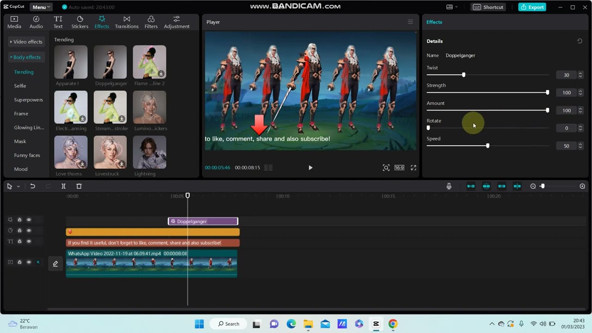The height and width of the screenshot is (333, 592).
Task: Toggle the player focus zoom icon
Action: pyautogui.click(x=386, y=167)
